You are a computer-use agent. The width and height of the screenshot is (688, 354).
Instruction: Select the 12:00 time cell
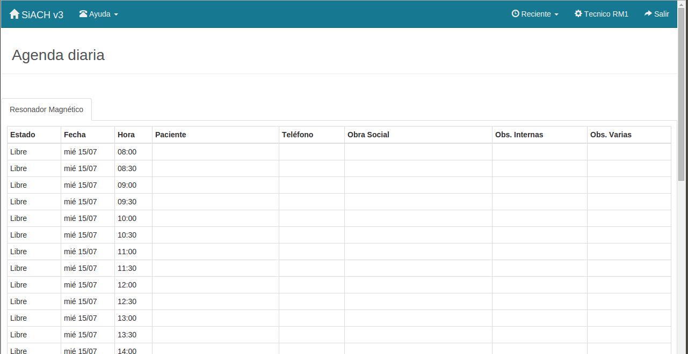133,285
